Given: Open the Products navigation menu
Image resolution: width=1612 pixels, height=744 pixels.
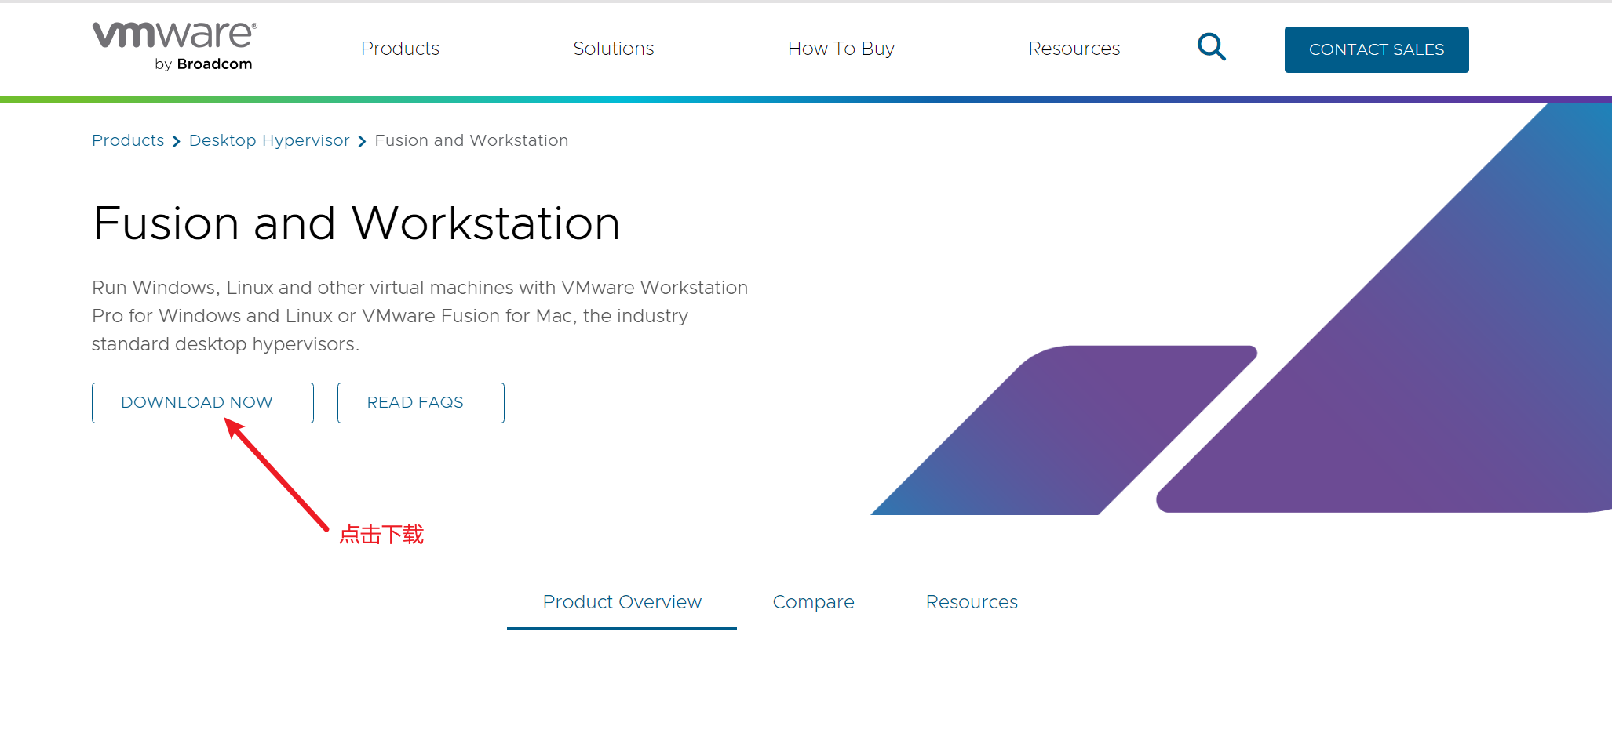Looking at the screenshot, I should click(400, 49).
